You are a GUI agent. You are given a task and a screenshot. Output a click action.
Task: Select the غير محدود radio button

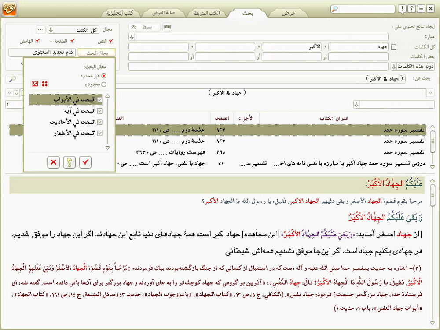click(104, 76)
